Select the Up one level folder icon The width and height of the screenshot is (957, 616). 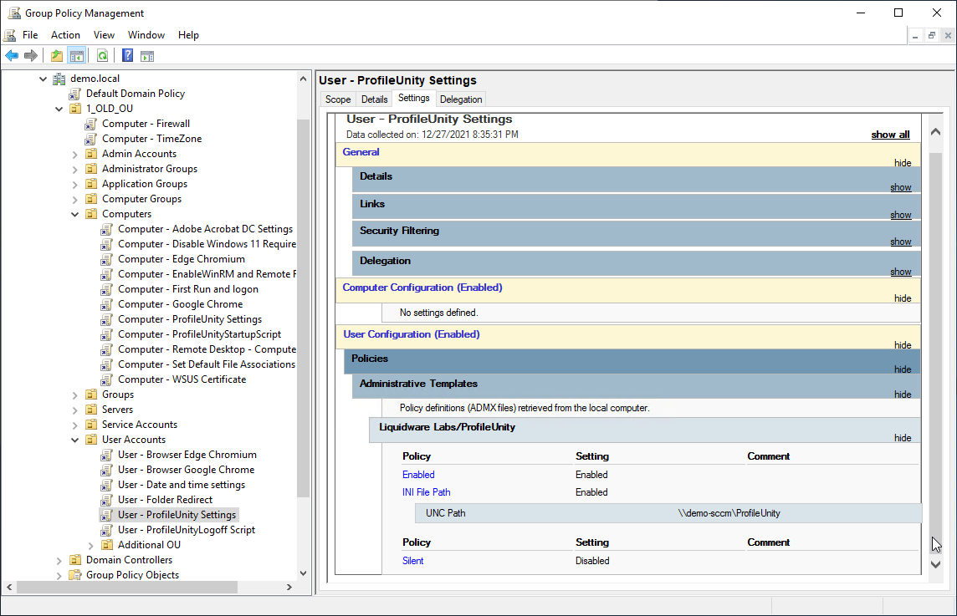[x=55, y=55]
